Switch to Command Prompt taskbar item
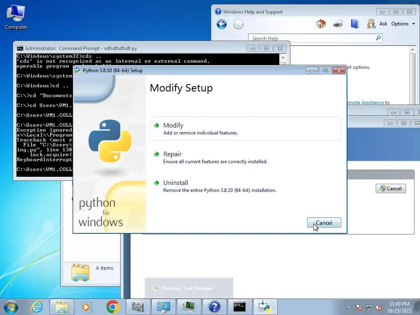This screenshot has height=315, width=420. coord(240,307)
